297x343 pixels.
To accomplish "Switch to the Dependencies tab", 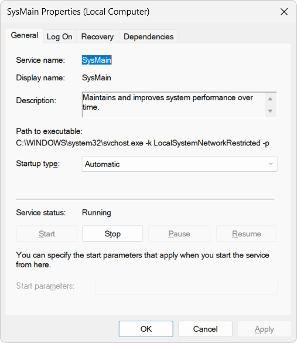I will click(x=148, y=36).
